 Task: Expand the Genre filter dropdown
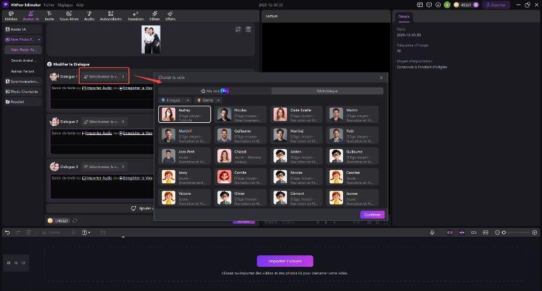pos(209,100)
